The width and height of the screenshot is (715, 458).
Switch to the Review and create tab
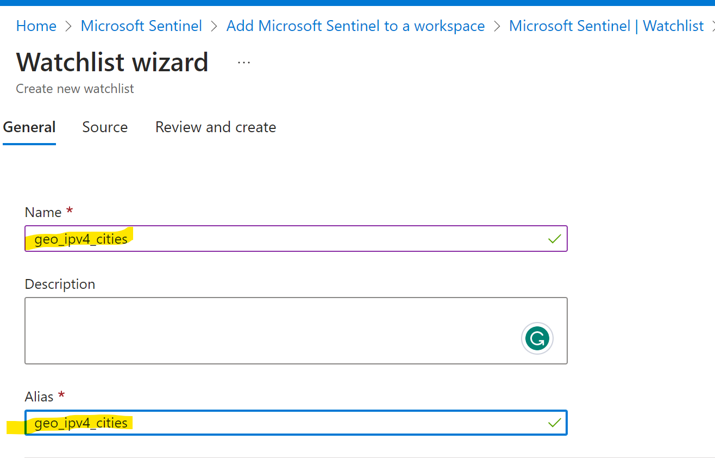(x=216, y=127)
